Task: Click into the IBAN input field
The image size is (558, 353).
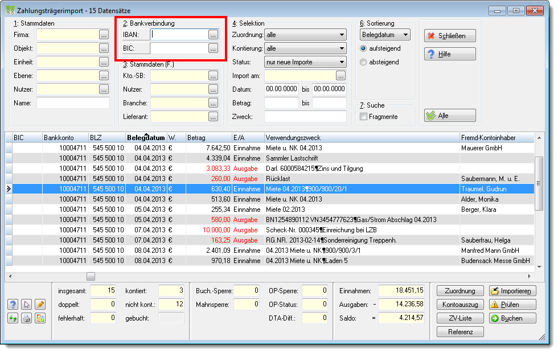Action: click(179, 35)
